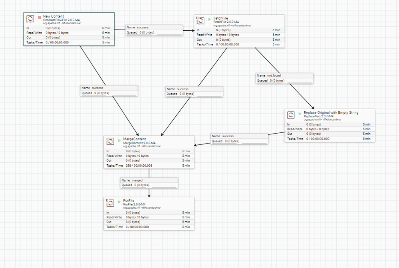399x268 pixels.
Task: Click the In row of PutFile
Action: tap(149, 213)
